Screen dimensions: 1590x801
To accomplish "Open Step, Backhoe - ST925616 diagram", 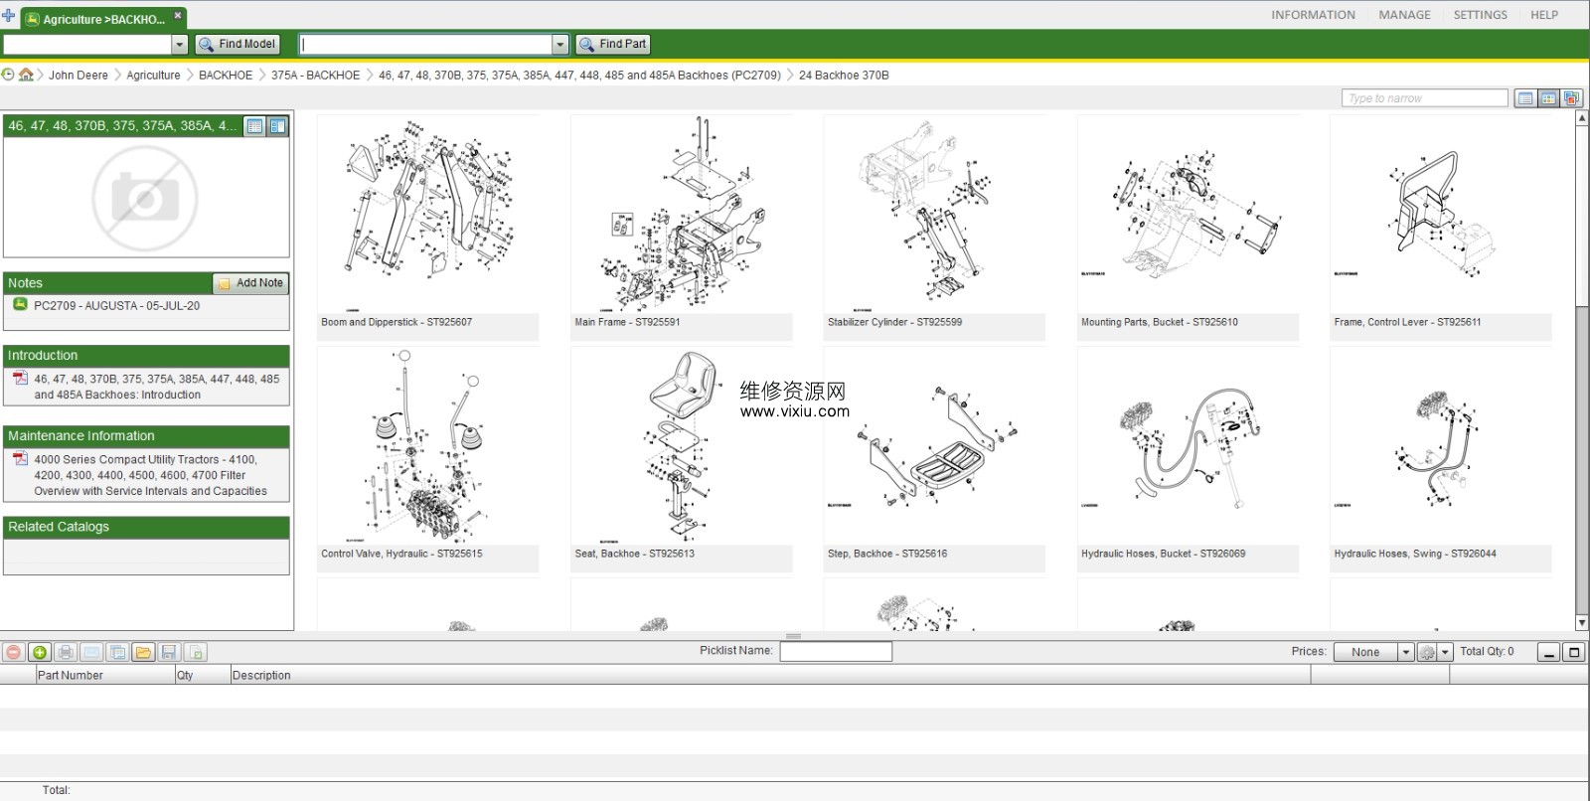I will [x=934, y=459].
